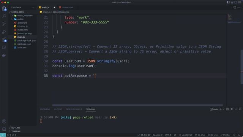Open the feedback icon in status bar

tap(235, 135)
